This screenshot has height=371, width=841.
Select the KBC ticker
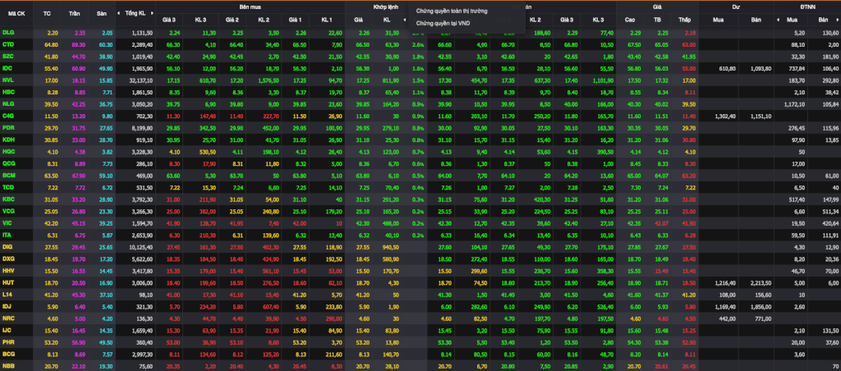coord(8,199)
